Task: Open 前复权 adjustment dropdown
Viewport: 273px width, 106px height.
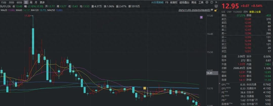Action: pos(174,3)
